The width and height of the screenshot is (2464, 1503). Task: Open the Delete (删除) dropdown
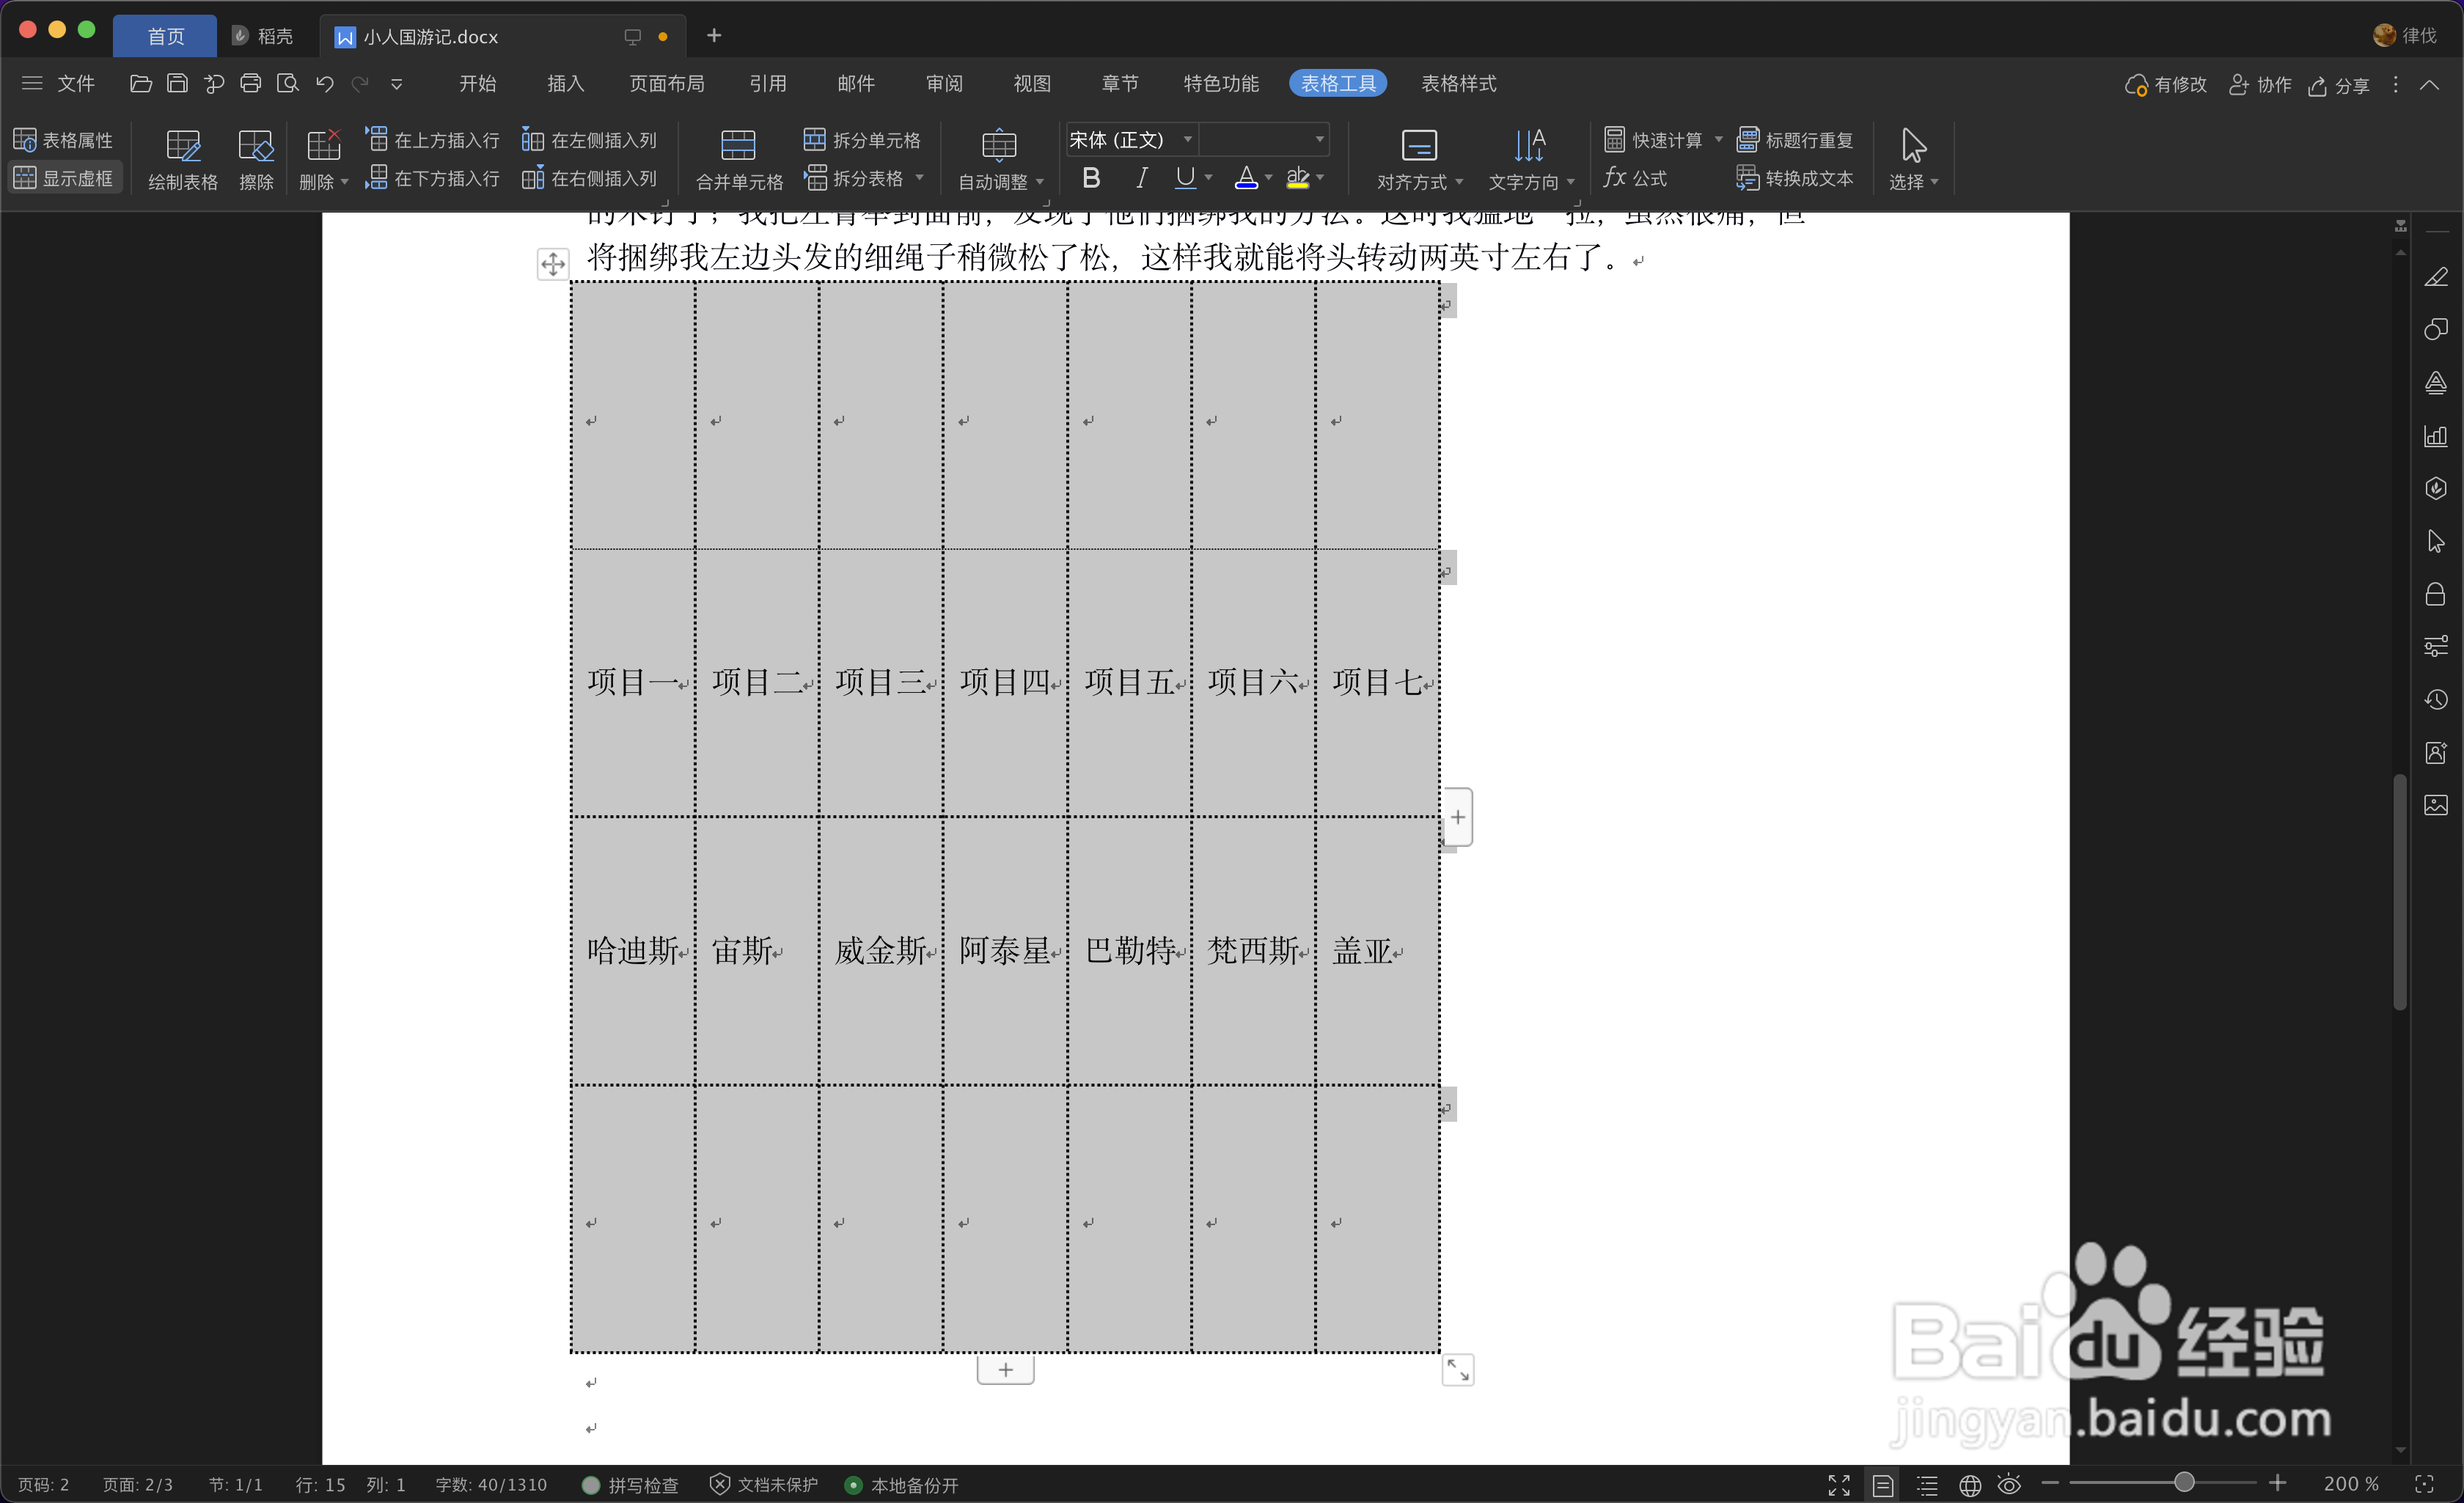[323, 160]
